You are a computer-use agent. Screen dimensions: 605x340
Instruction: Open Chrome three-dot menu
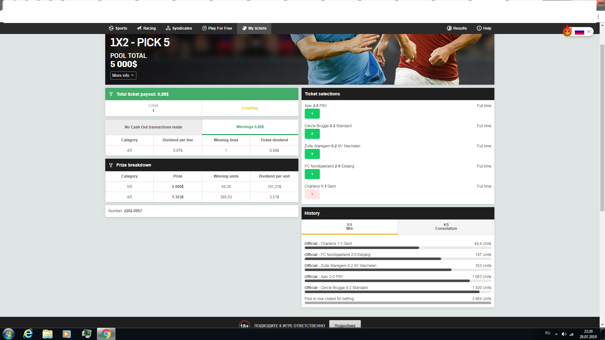click(x=598, y=17)
